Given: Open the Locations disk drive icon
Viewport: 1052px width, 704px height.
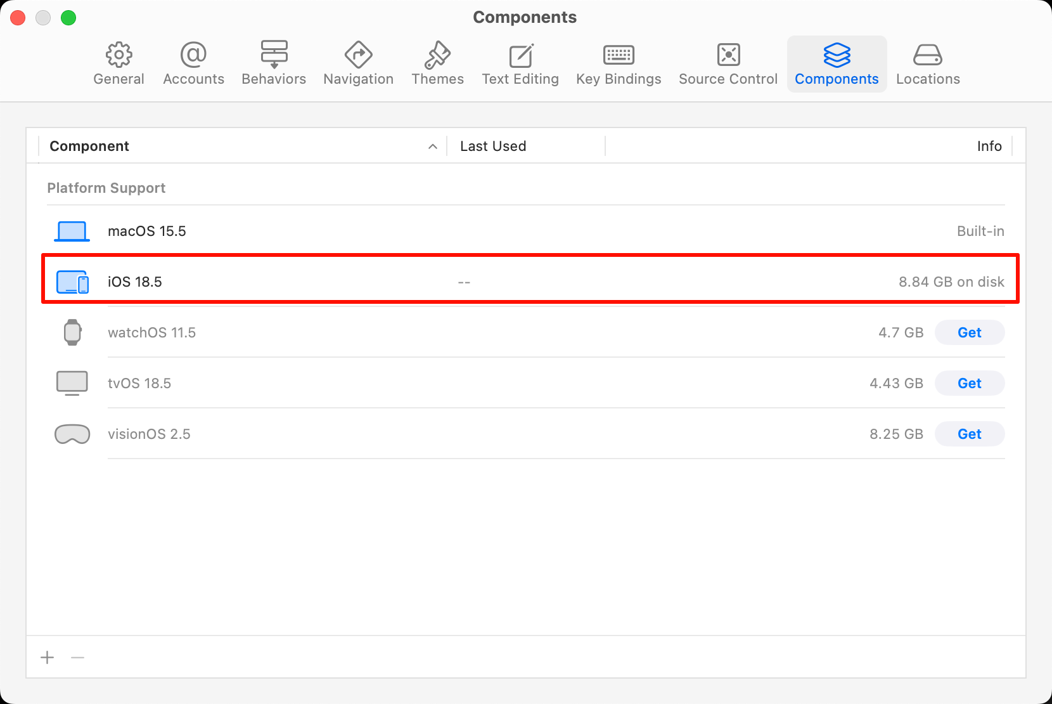Looking at the screenshot, I should (x=928, y=55).
